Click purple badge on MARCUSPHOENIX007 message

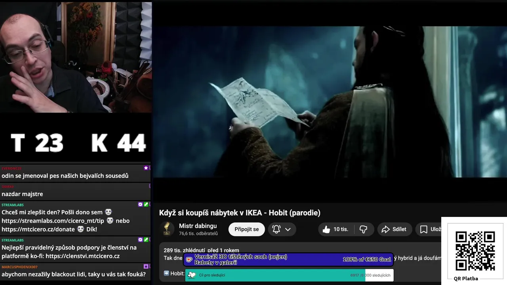point(146,266)
